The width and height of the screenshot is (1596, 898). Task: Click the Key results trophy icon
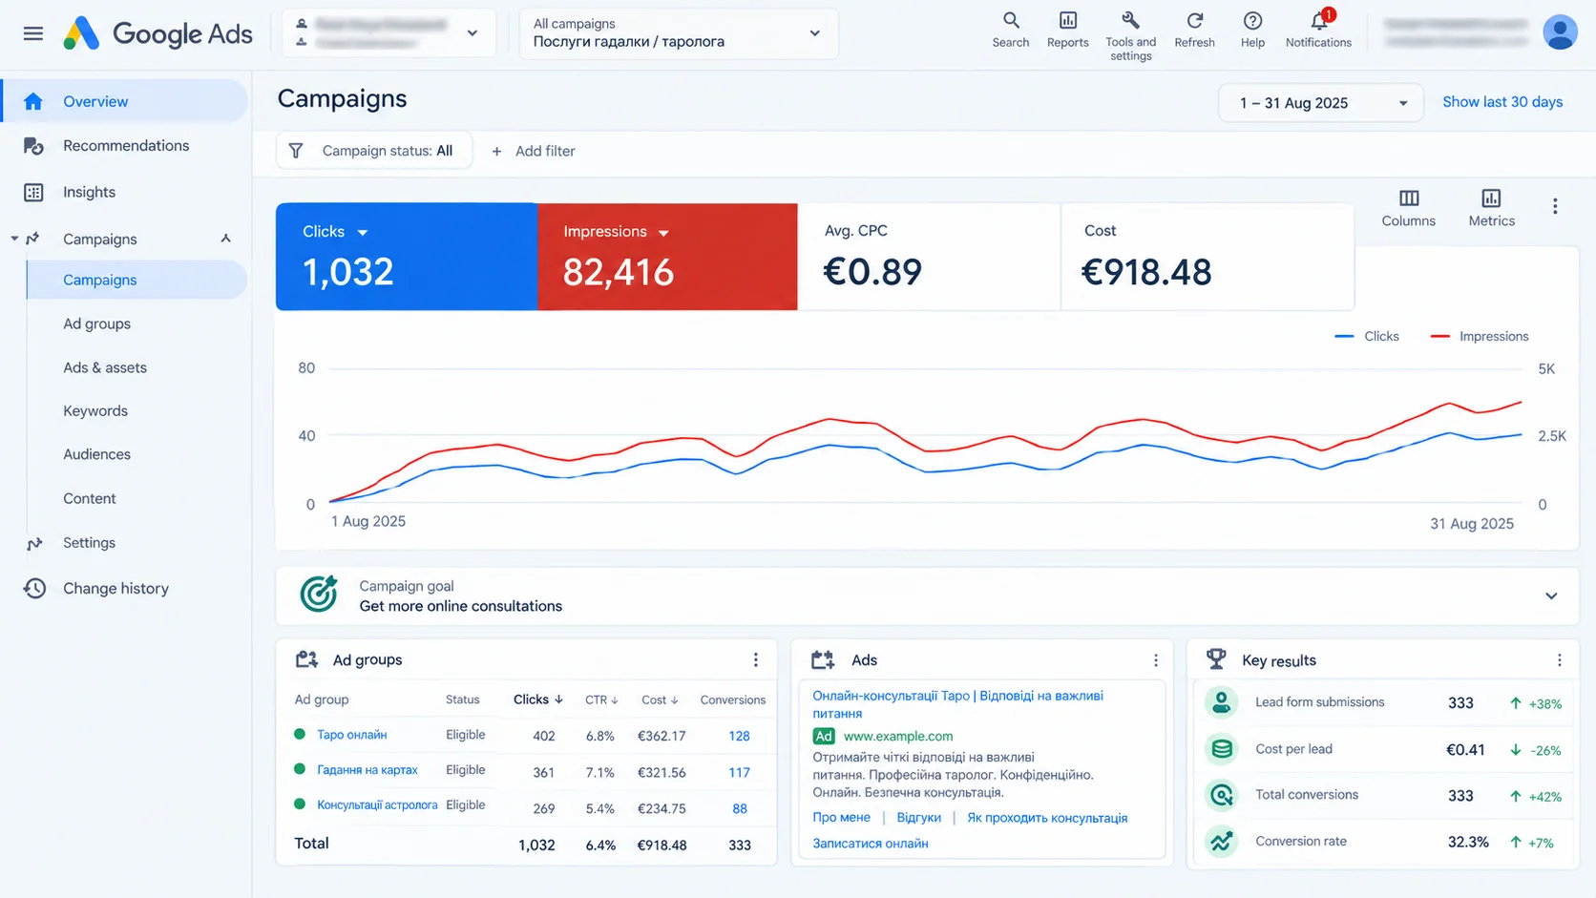coord(1216,658)
